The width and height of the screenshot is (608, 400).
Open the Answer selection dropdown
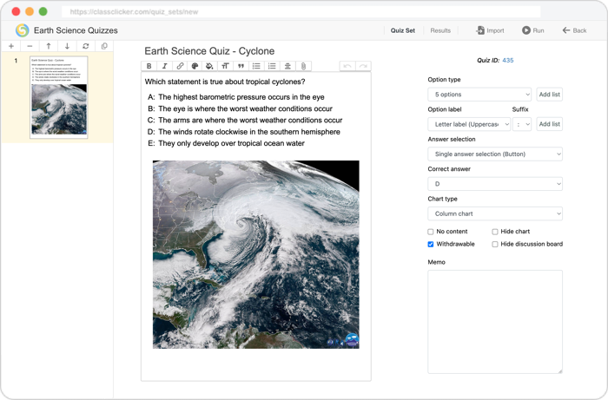pos(495,154)
